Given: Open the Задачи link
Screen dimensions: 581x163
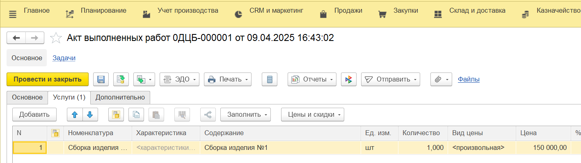Looking at the screenshot, I should pos(64,58).
